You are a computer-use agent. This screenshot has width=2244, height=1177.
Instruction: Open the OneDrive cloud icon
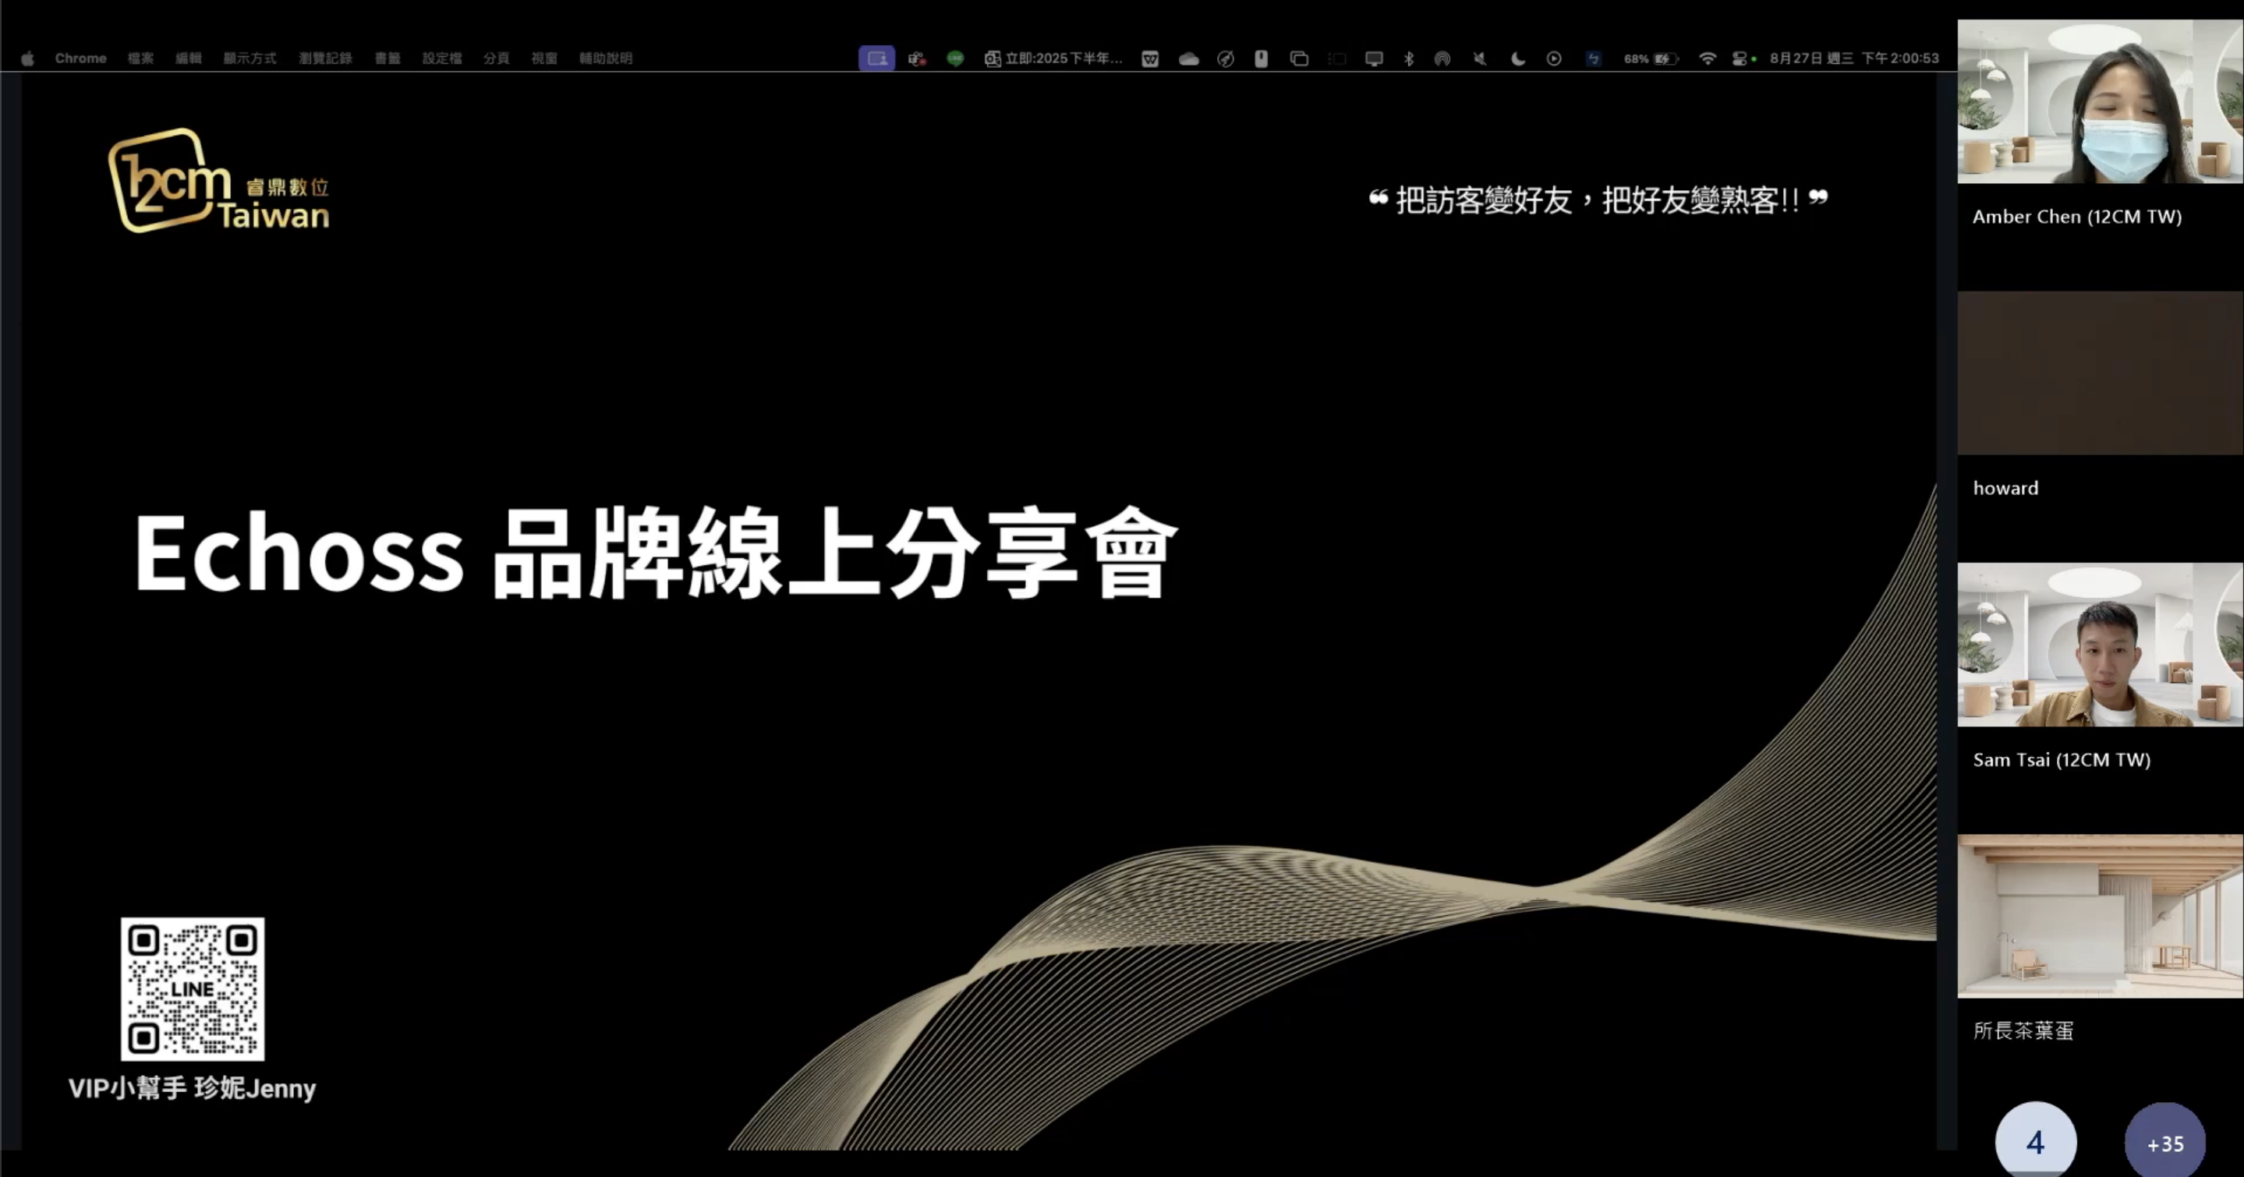click(1188, 58)
